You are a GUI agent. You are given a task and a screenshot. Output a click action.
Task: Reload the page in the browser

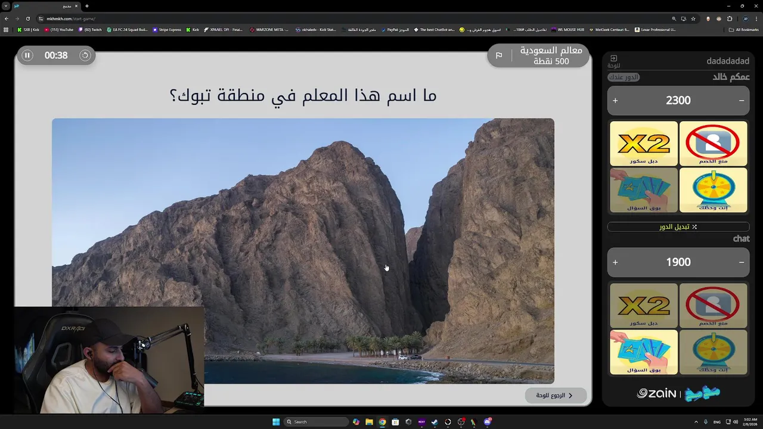pyautogui.click(x=27, y=18)
